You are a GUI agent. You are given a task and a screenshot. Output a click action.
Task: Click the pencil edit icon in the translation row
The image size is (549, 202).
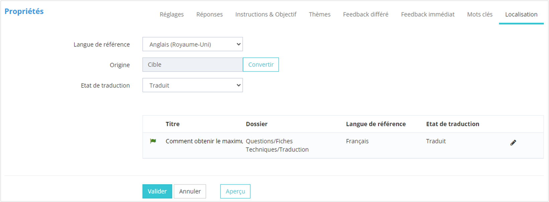513,143
